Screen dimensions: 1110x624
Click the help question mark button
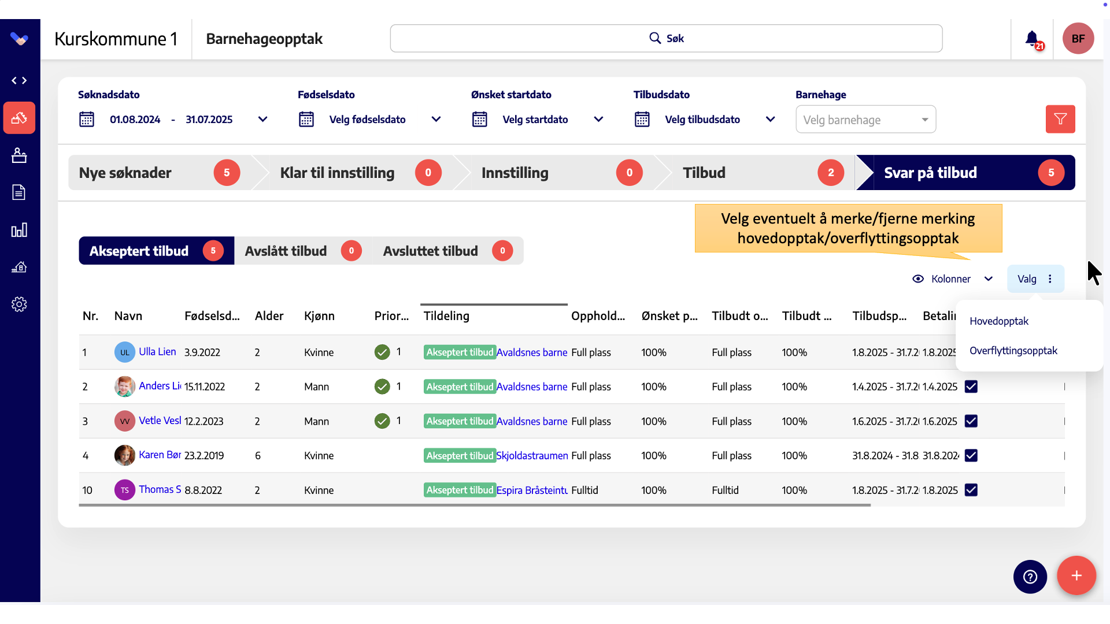pyautogui.click(x=1030, y=577)
